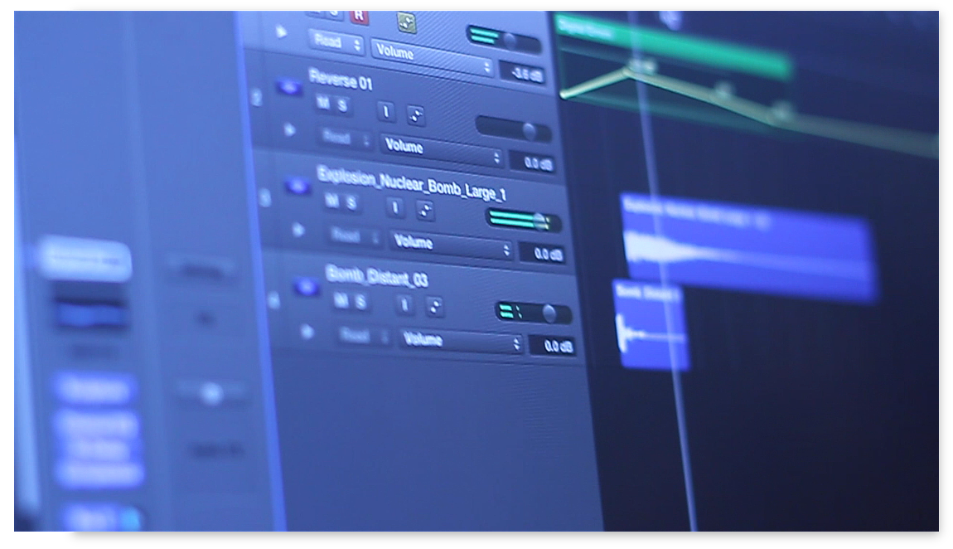Select the Explosion_Nuclear_Bomb_Large_1 track name
The width and height of the screenshot is (953, 549).
[412, 184]
